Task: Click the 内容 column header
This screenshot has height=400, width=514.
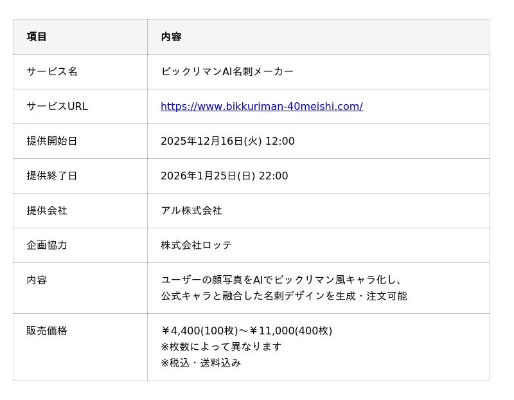Action: coord(171,37)
